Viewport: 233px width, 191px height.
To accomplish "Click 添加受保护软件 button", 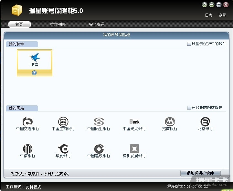I will pyautogui.click(x=200, y=173).
